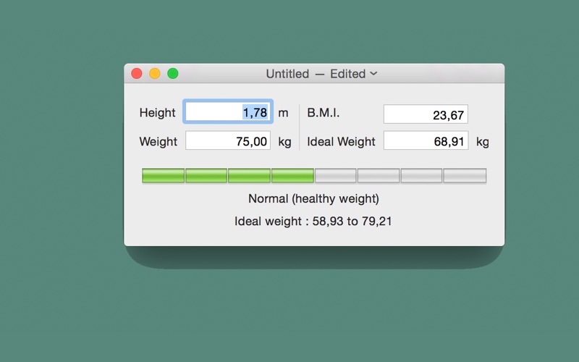Click the Height input field
Viewport: 579px width, 362px height.
pyautogui.click(x=228, y=111)
